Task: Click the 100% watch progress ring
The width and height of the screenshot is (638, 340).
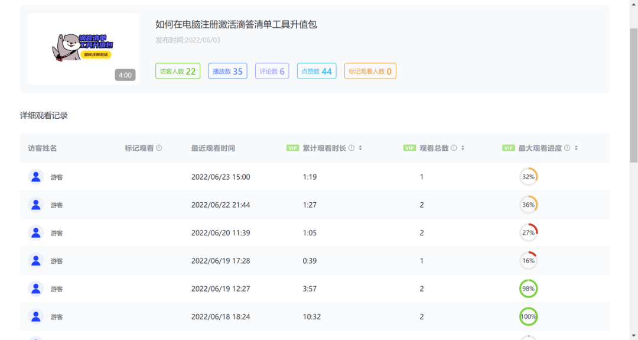Action: click(x=528, y=317)
